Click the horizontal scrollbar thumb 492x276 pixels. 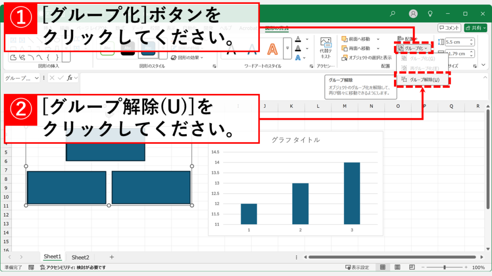pyautogui.click(x=392, y=257)
